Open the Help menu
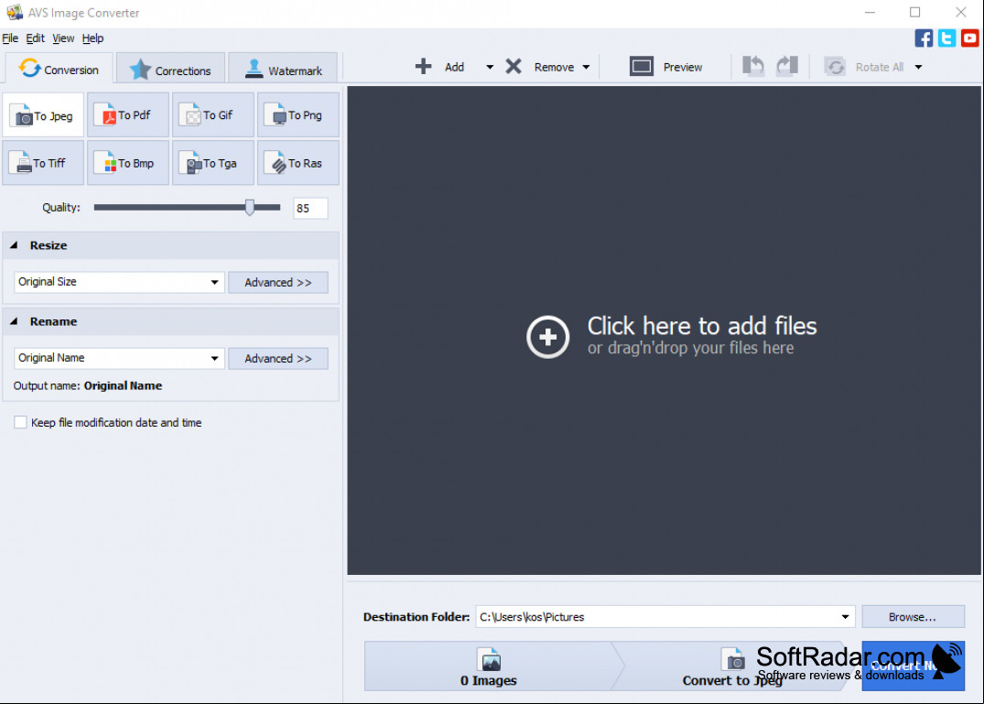Screen dimensions: 984x704 click(92, 38)
